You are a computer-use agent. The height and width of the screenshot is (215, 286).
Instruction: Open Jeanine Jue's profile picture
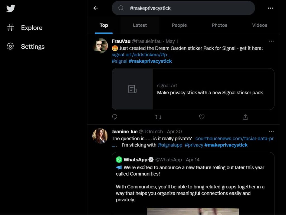pyautogui.click(x=100, y=136)
